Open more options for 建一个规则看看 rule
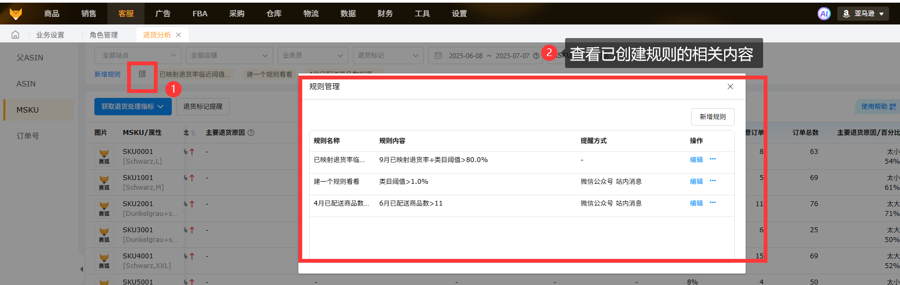Viewport: 900px width, 285px height. click(713, 181)
